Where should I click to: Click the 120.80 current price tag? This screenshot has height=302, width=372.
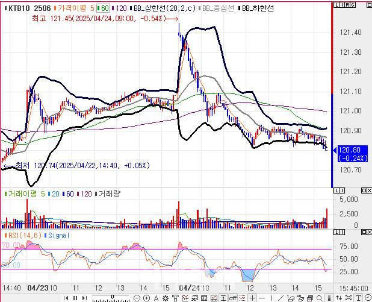349,154
